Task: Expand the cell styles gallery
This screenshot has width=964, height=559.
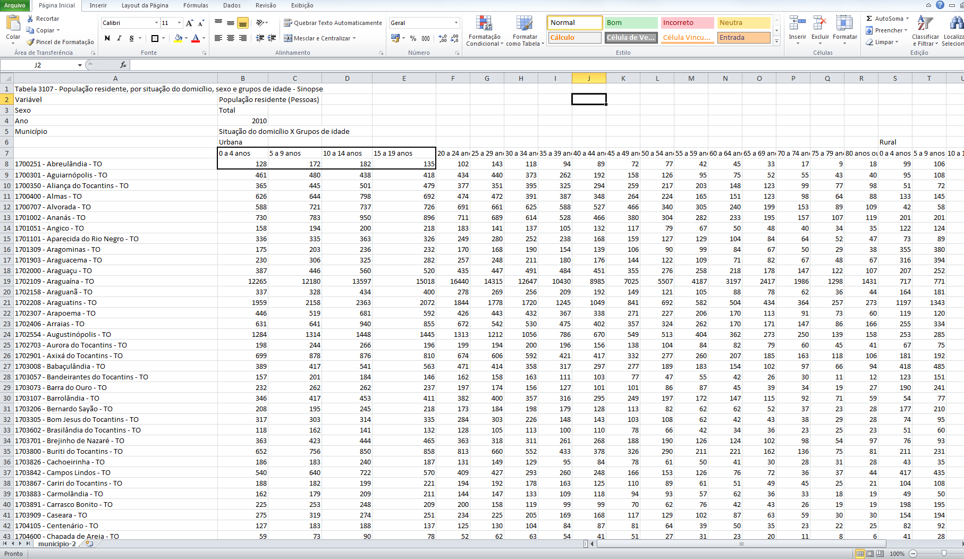Action: (x=776, y=41)
